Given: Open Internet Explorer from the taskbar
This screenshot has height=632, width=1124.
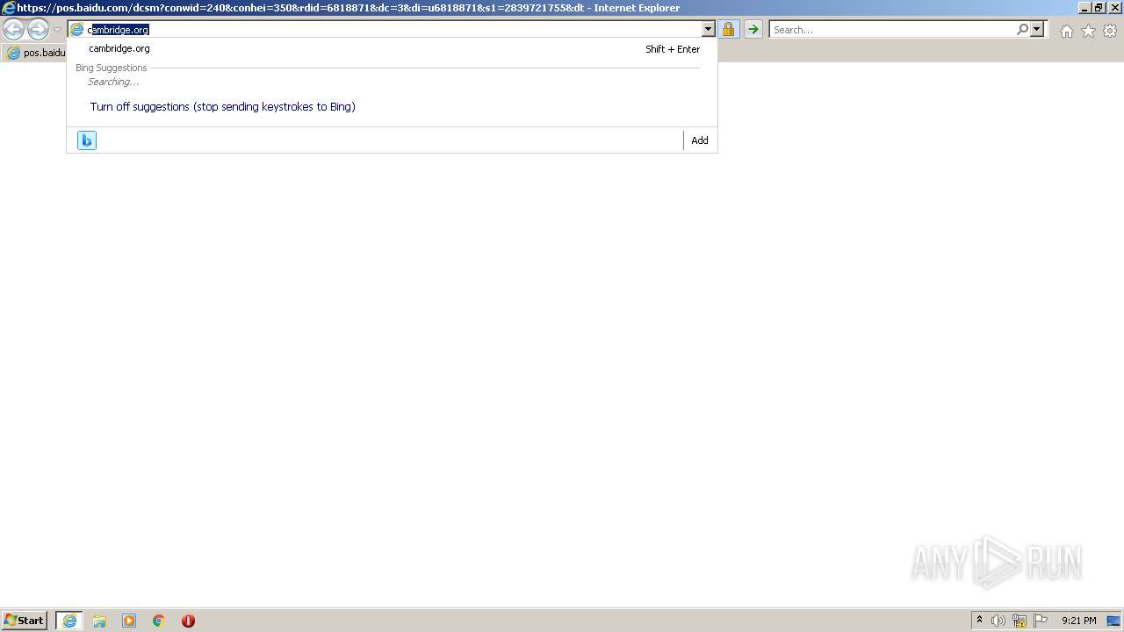Looking at the screenshot, I should 69,621.
